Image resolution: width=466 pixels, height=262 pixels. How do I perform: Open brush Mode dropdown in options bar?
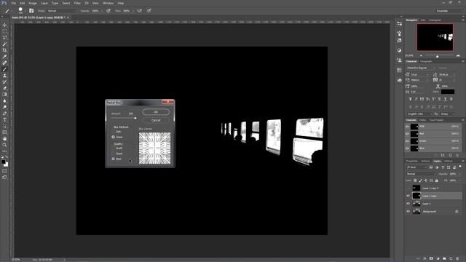pyautogui.click(x=62, y=11)
